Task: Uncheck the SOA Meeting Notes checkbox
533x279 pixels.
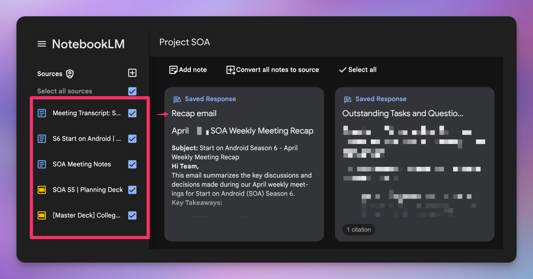Action: coord(132,164)
